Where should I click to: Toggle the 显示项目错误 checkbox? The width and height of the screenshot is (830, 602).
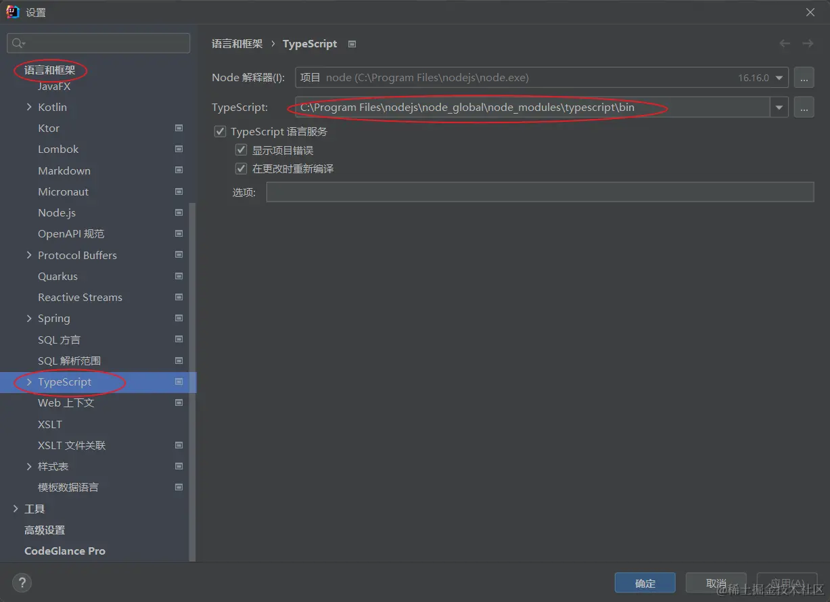point(241,150)
